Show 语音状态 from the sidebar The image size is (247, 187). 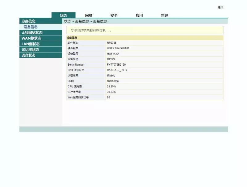(x=28, y=55)
